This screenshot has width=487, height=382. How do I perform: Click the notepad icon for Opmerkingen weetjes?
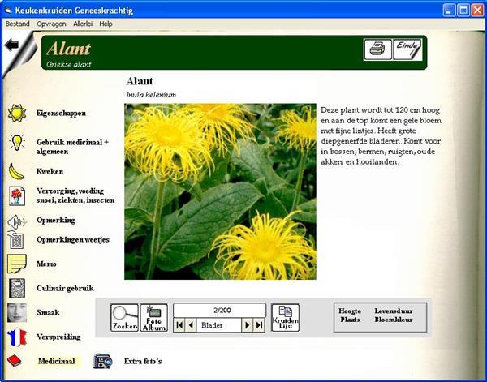coord(16,240)
